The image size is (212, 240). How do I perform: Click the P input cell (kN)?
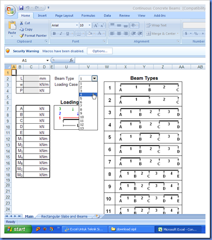pos(32,91)
